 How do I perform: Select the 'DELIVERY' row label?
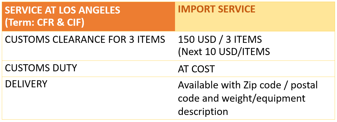tap(26, 84)
